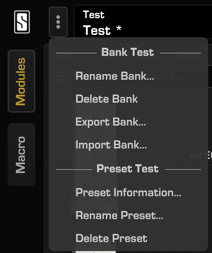The height and width of the screenshot is (253, 212).
Task: Click the Preset Test section header
Action: click(127, 169)
